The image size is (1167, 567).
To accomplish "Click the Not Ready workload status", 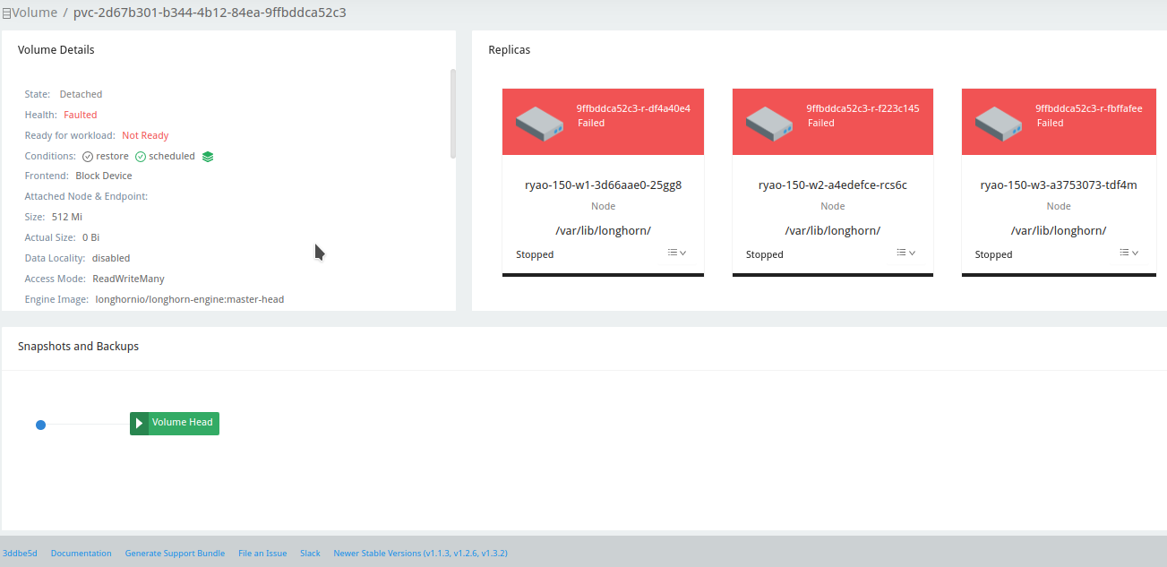I will 145,135.
